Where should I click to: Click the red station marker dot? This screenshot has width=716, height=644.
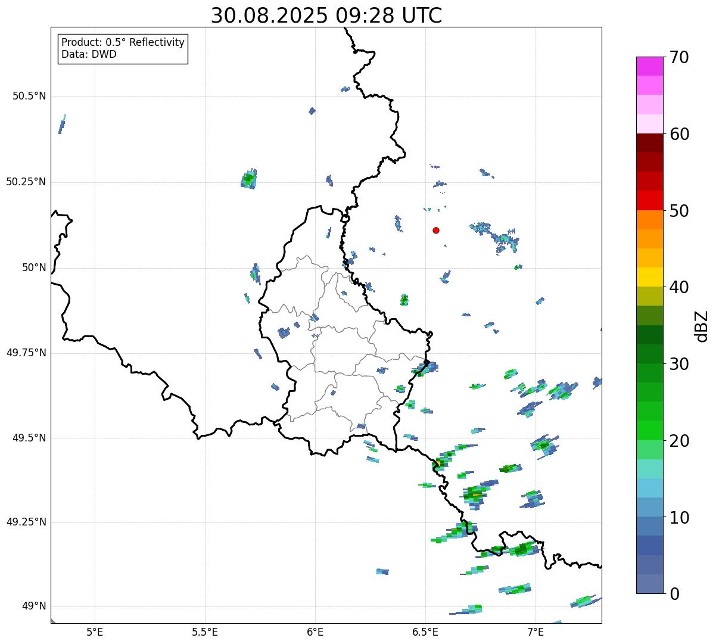pos(436,230)
